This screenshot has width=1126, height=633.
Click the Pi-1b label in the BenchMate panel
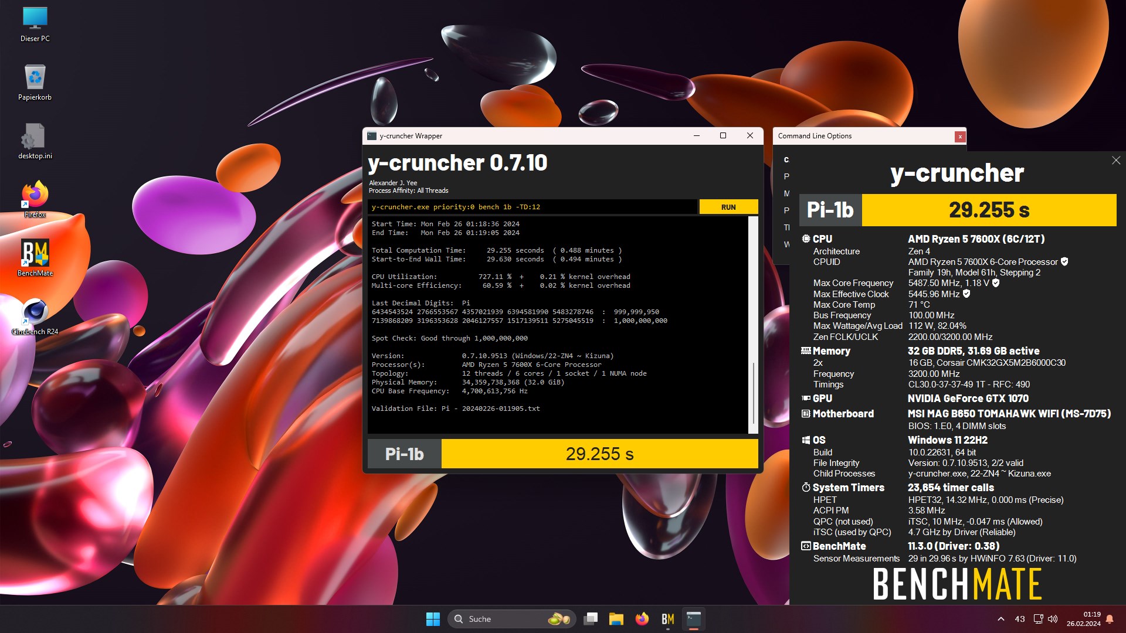pos(830,210)
